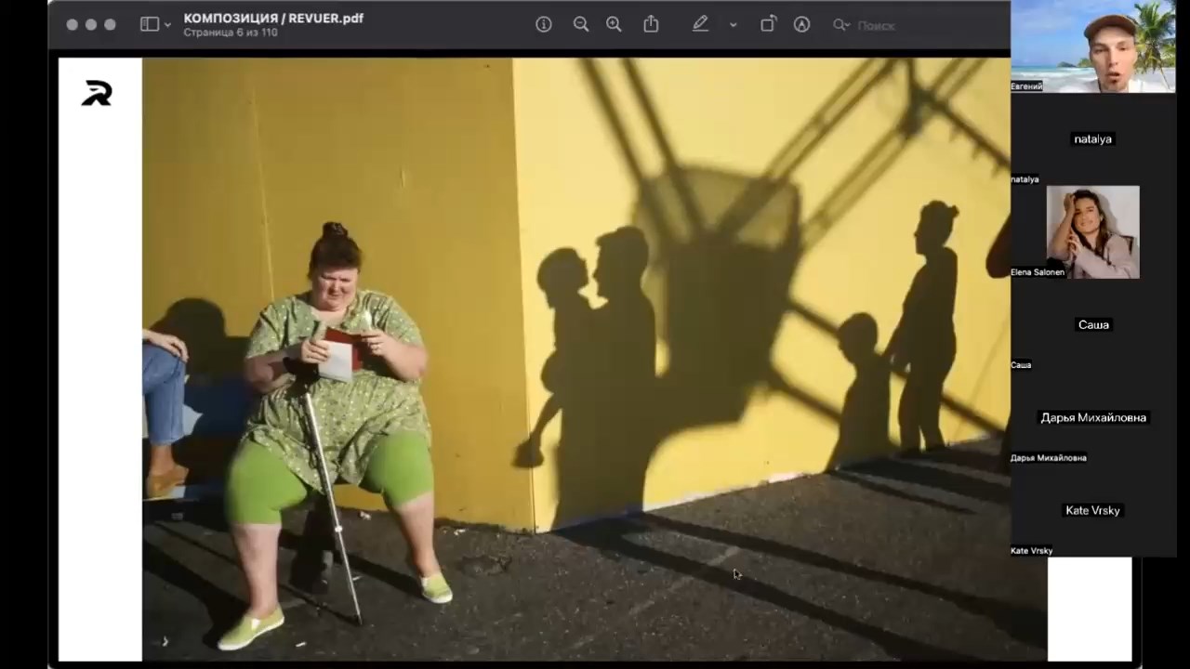Close the Preview window
The image size is (1190, 669).
[72, 25]
